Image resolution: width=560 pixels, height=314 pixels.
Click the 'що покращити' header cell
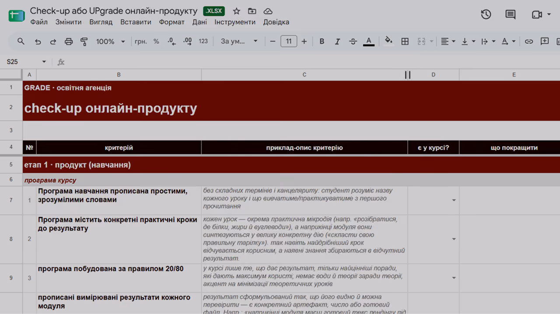(510, 148)
